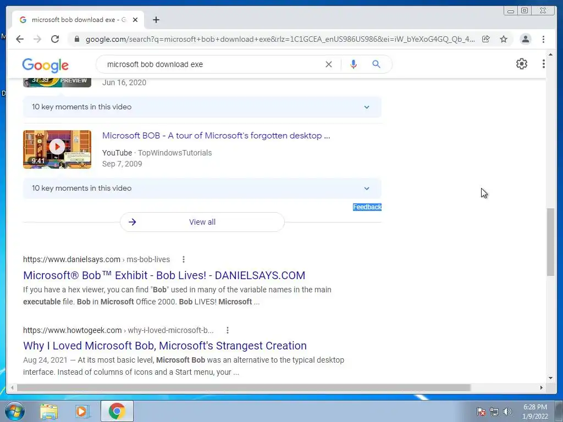The height and width of the screenshot is (422, 563).
Task: Open Why I Loved Microsoft Bob article
Action: pyautogui.click(x=165, y=346)
